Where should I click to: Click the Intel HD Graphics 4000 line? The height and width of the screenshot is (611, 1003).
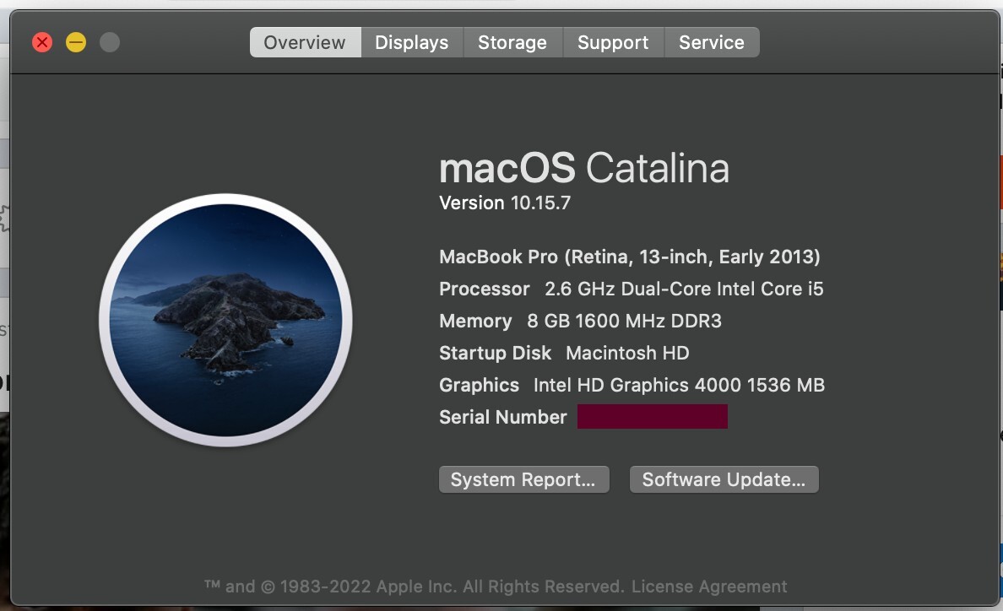click(632, 385)
